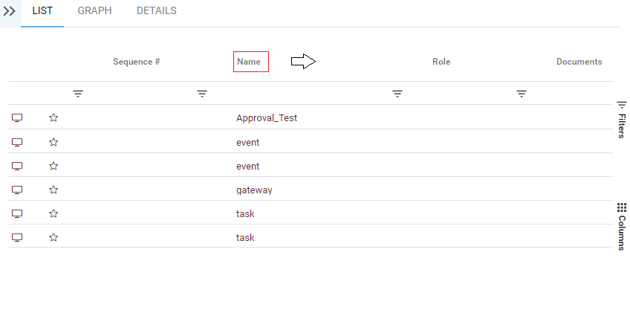Click the Sequence # column header
Screen dimensions: 630x316
[137, 62]
